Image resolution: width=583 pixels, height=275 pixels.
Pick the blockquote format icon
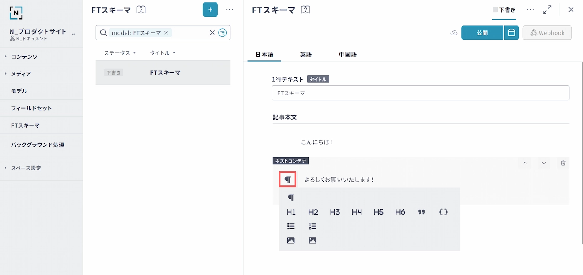[x=421, y=212]
